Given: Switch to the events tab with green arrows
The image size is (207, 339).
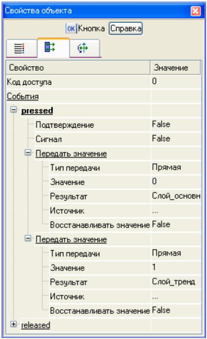Looking at the screenshot, I should 53,47.
